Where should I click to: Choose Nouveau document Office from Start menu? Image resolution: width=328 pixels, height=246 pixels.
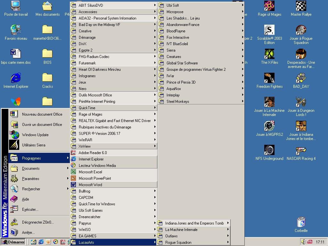pyautogui.click(x=39, y=114)
